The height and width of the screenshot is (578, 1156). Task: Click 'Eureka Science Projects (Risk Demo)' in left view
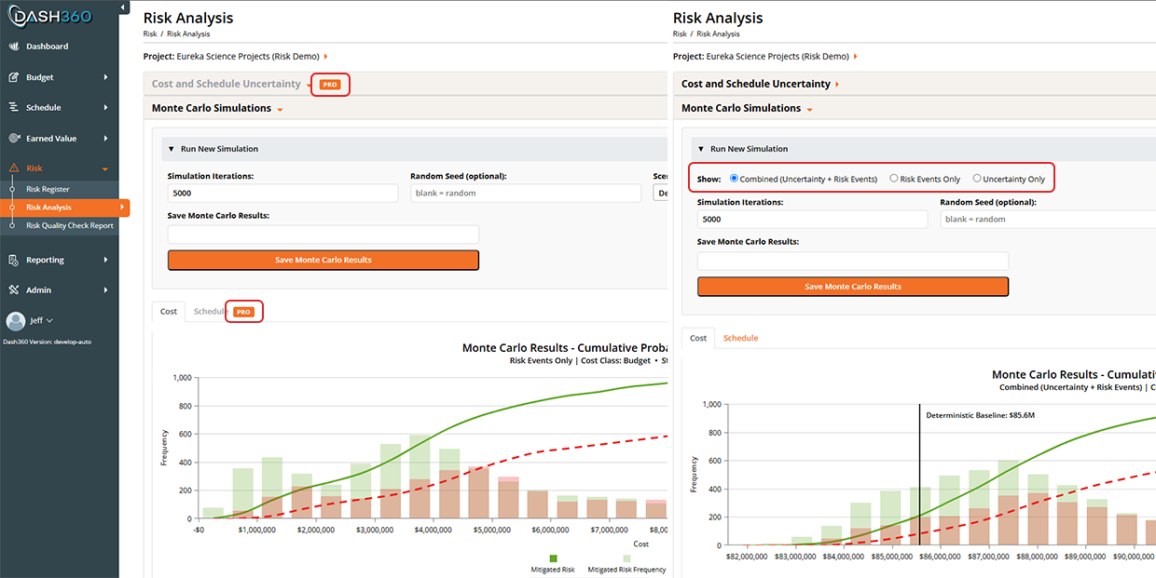(248, 57)
